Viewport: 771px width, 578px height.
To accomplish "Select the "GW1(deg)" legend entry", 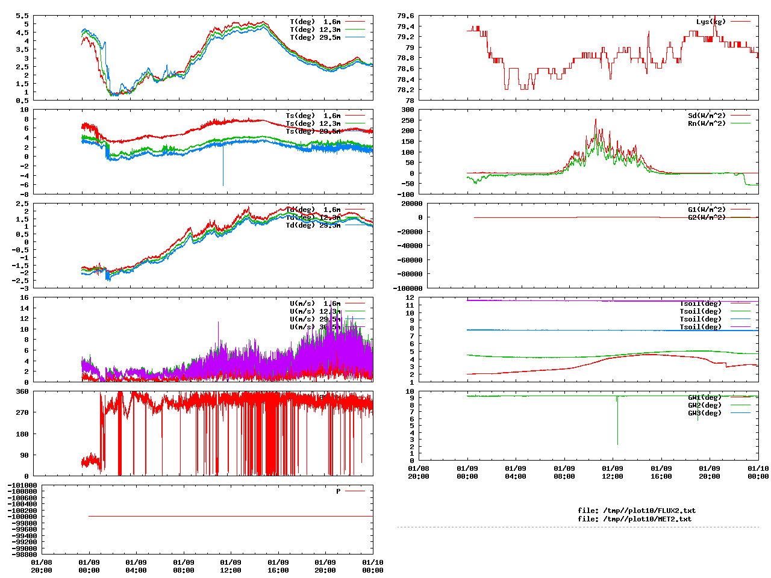I will pos(705,397).
